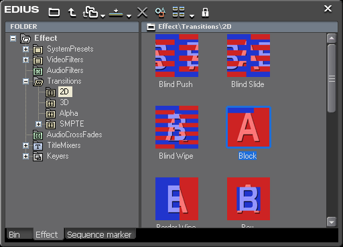343x247 pixels.
Task: Click the 2D folder icon
Action: [x=50, y=92]
